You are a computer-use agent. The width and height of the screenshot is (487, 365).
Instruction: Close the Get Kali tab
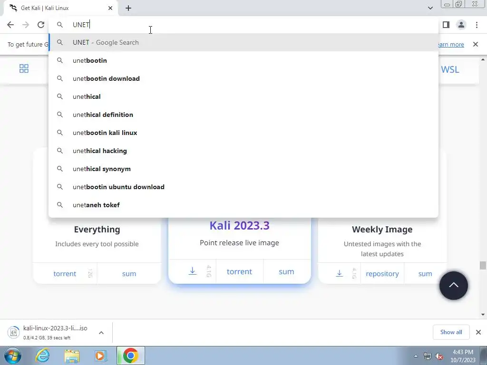click(110, 8)
